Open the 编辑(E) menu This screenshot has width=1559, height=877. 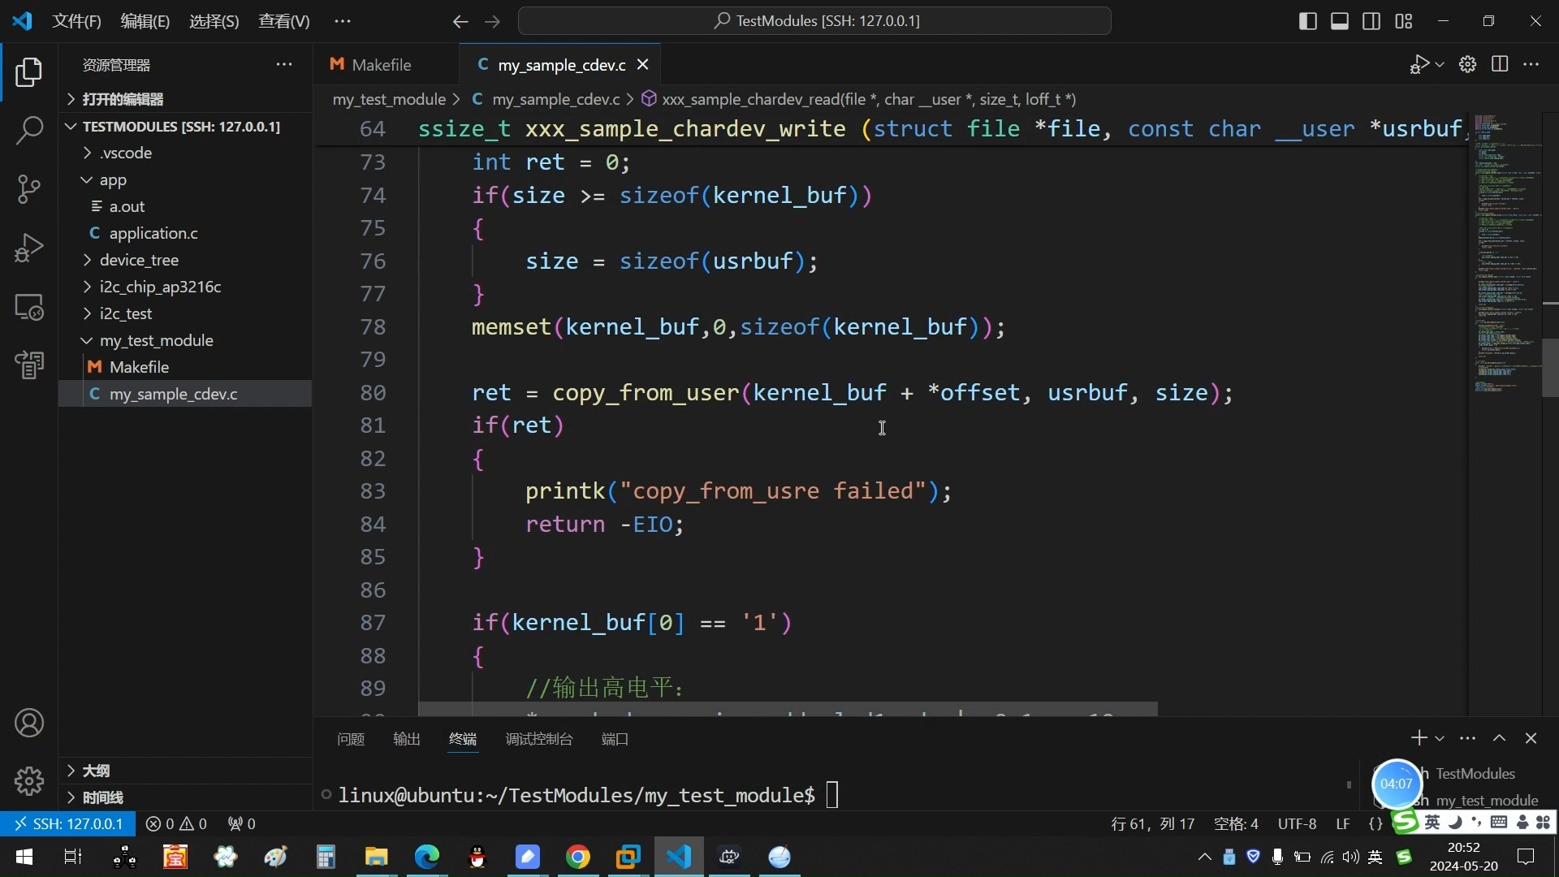tap(145, 21)
